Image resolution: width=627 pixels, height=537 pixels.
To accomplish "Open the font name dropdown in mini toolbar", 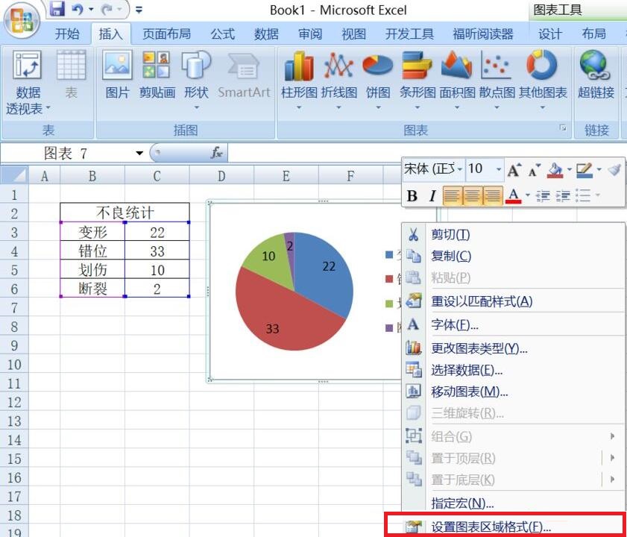I will click(x=460, y=169).
